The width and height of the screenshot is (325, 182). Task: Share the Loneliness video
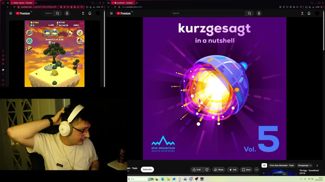[x=219, y=170]
